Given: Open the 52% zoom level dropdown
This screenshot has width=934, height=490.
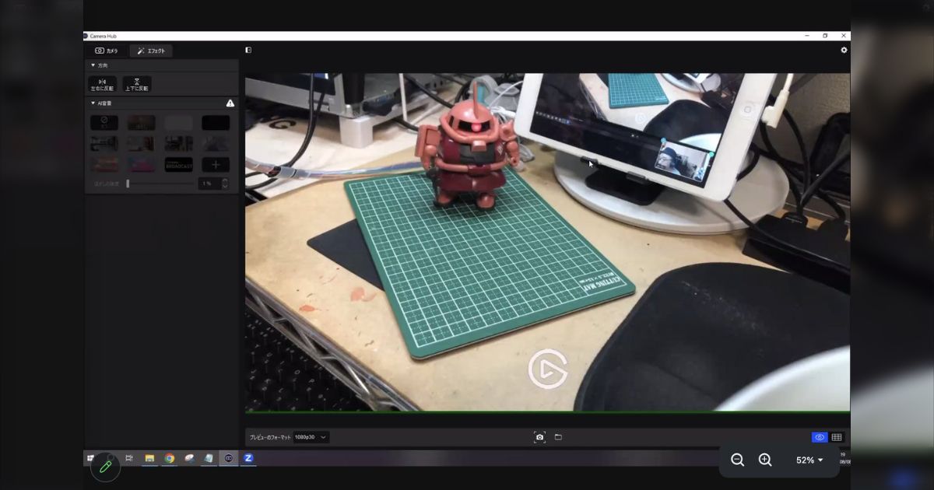Looking at the screenshot, I should [x=809, y=460].
